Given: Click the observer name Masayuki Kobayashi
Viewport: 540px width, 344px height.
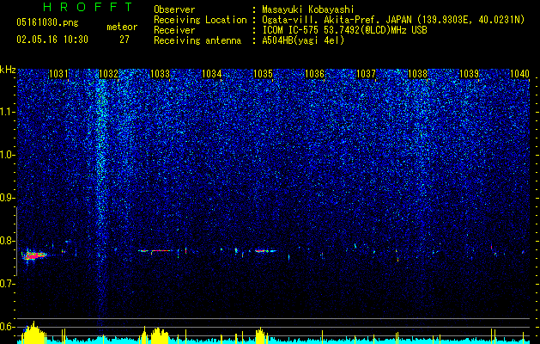Looking at the screenshot, I should point(308,9).
